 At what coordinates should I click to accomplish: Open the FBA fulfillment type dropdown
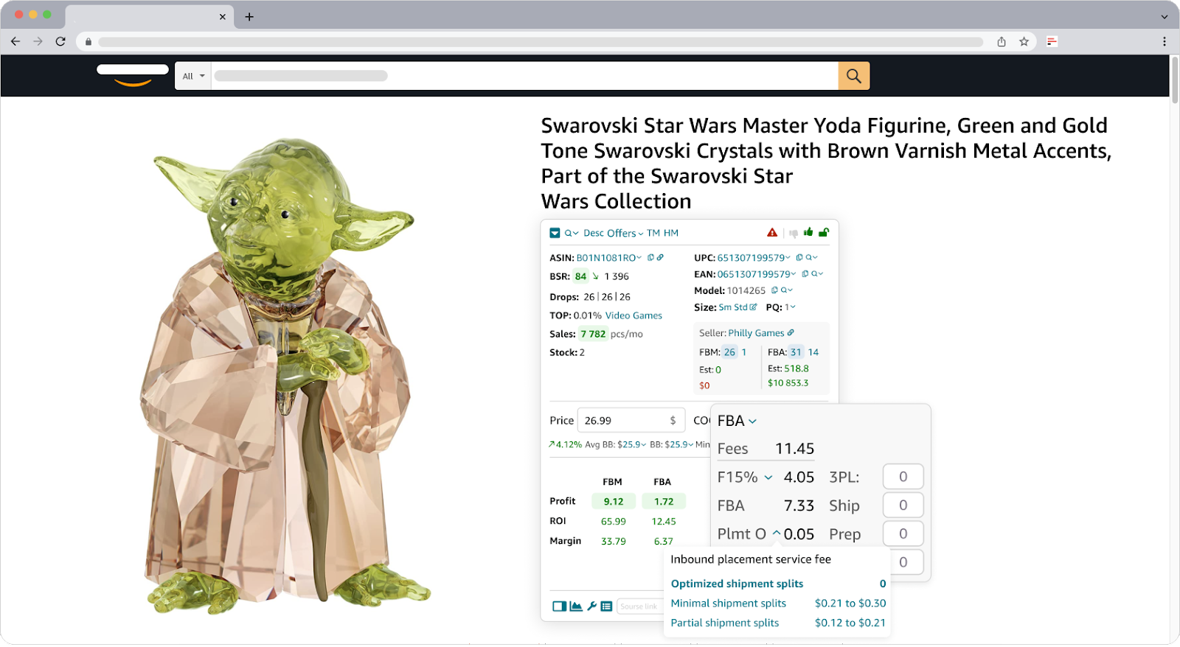click(x=737, y=421)
